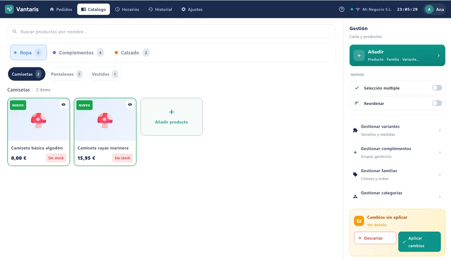Viewport: 451px width, 260px height.
Task: Click the plus icon on Añadir panel
Action: coord(359,56)
